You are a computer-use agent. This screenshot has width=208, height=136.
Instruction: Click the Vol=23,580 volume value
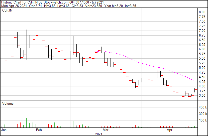click(94, 6)
